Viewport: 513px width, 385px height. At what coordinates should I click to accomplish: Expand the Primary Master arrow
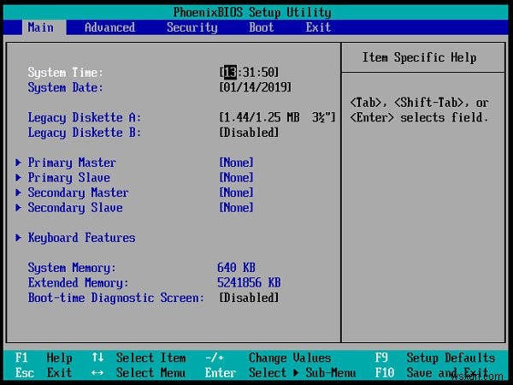coord(18,163)
